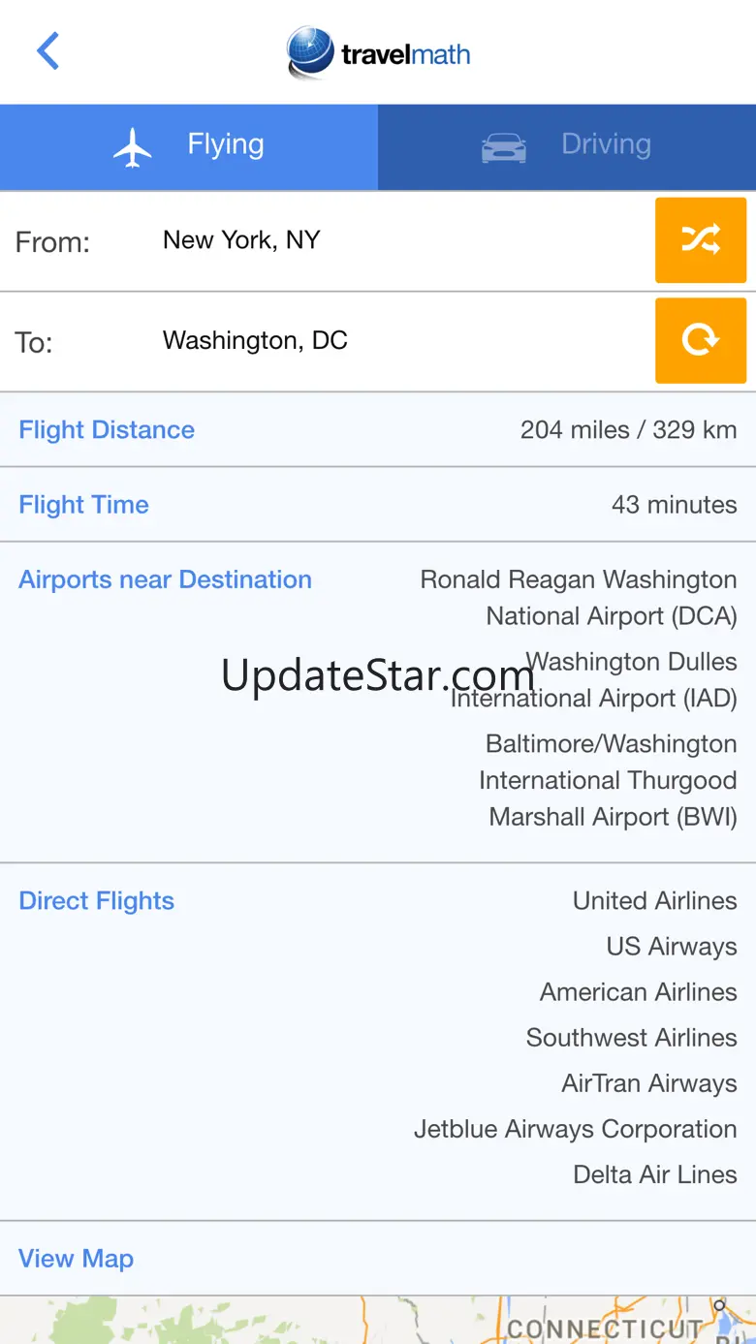Tap the airplane icon

133,147
